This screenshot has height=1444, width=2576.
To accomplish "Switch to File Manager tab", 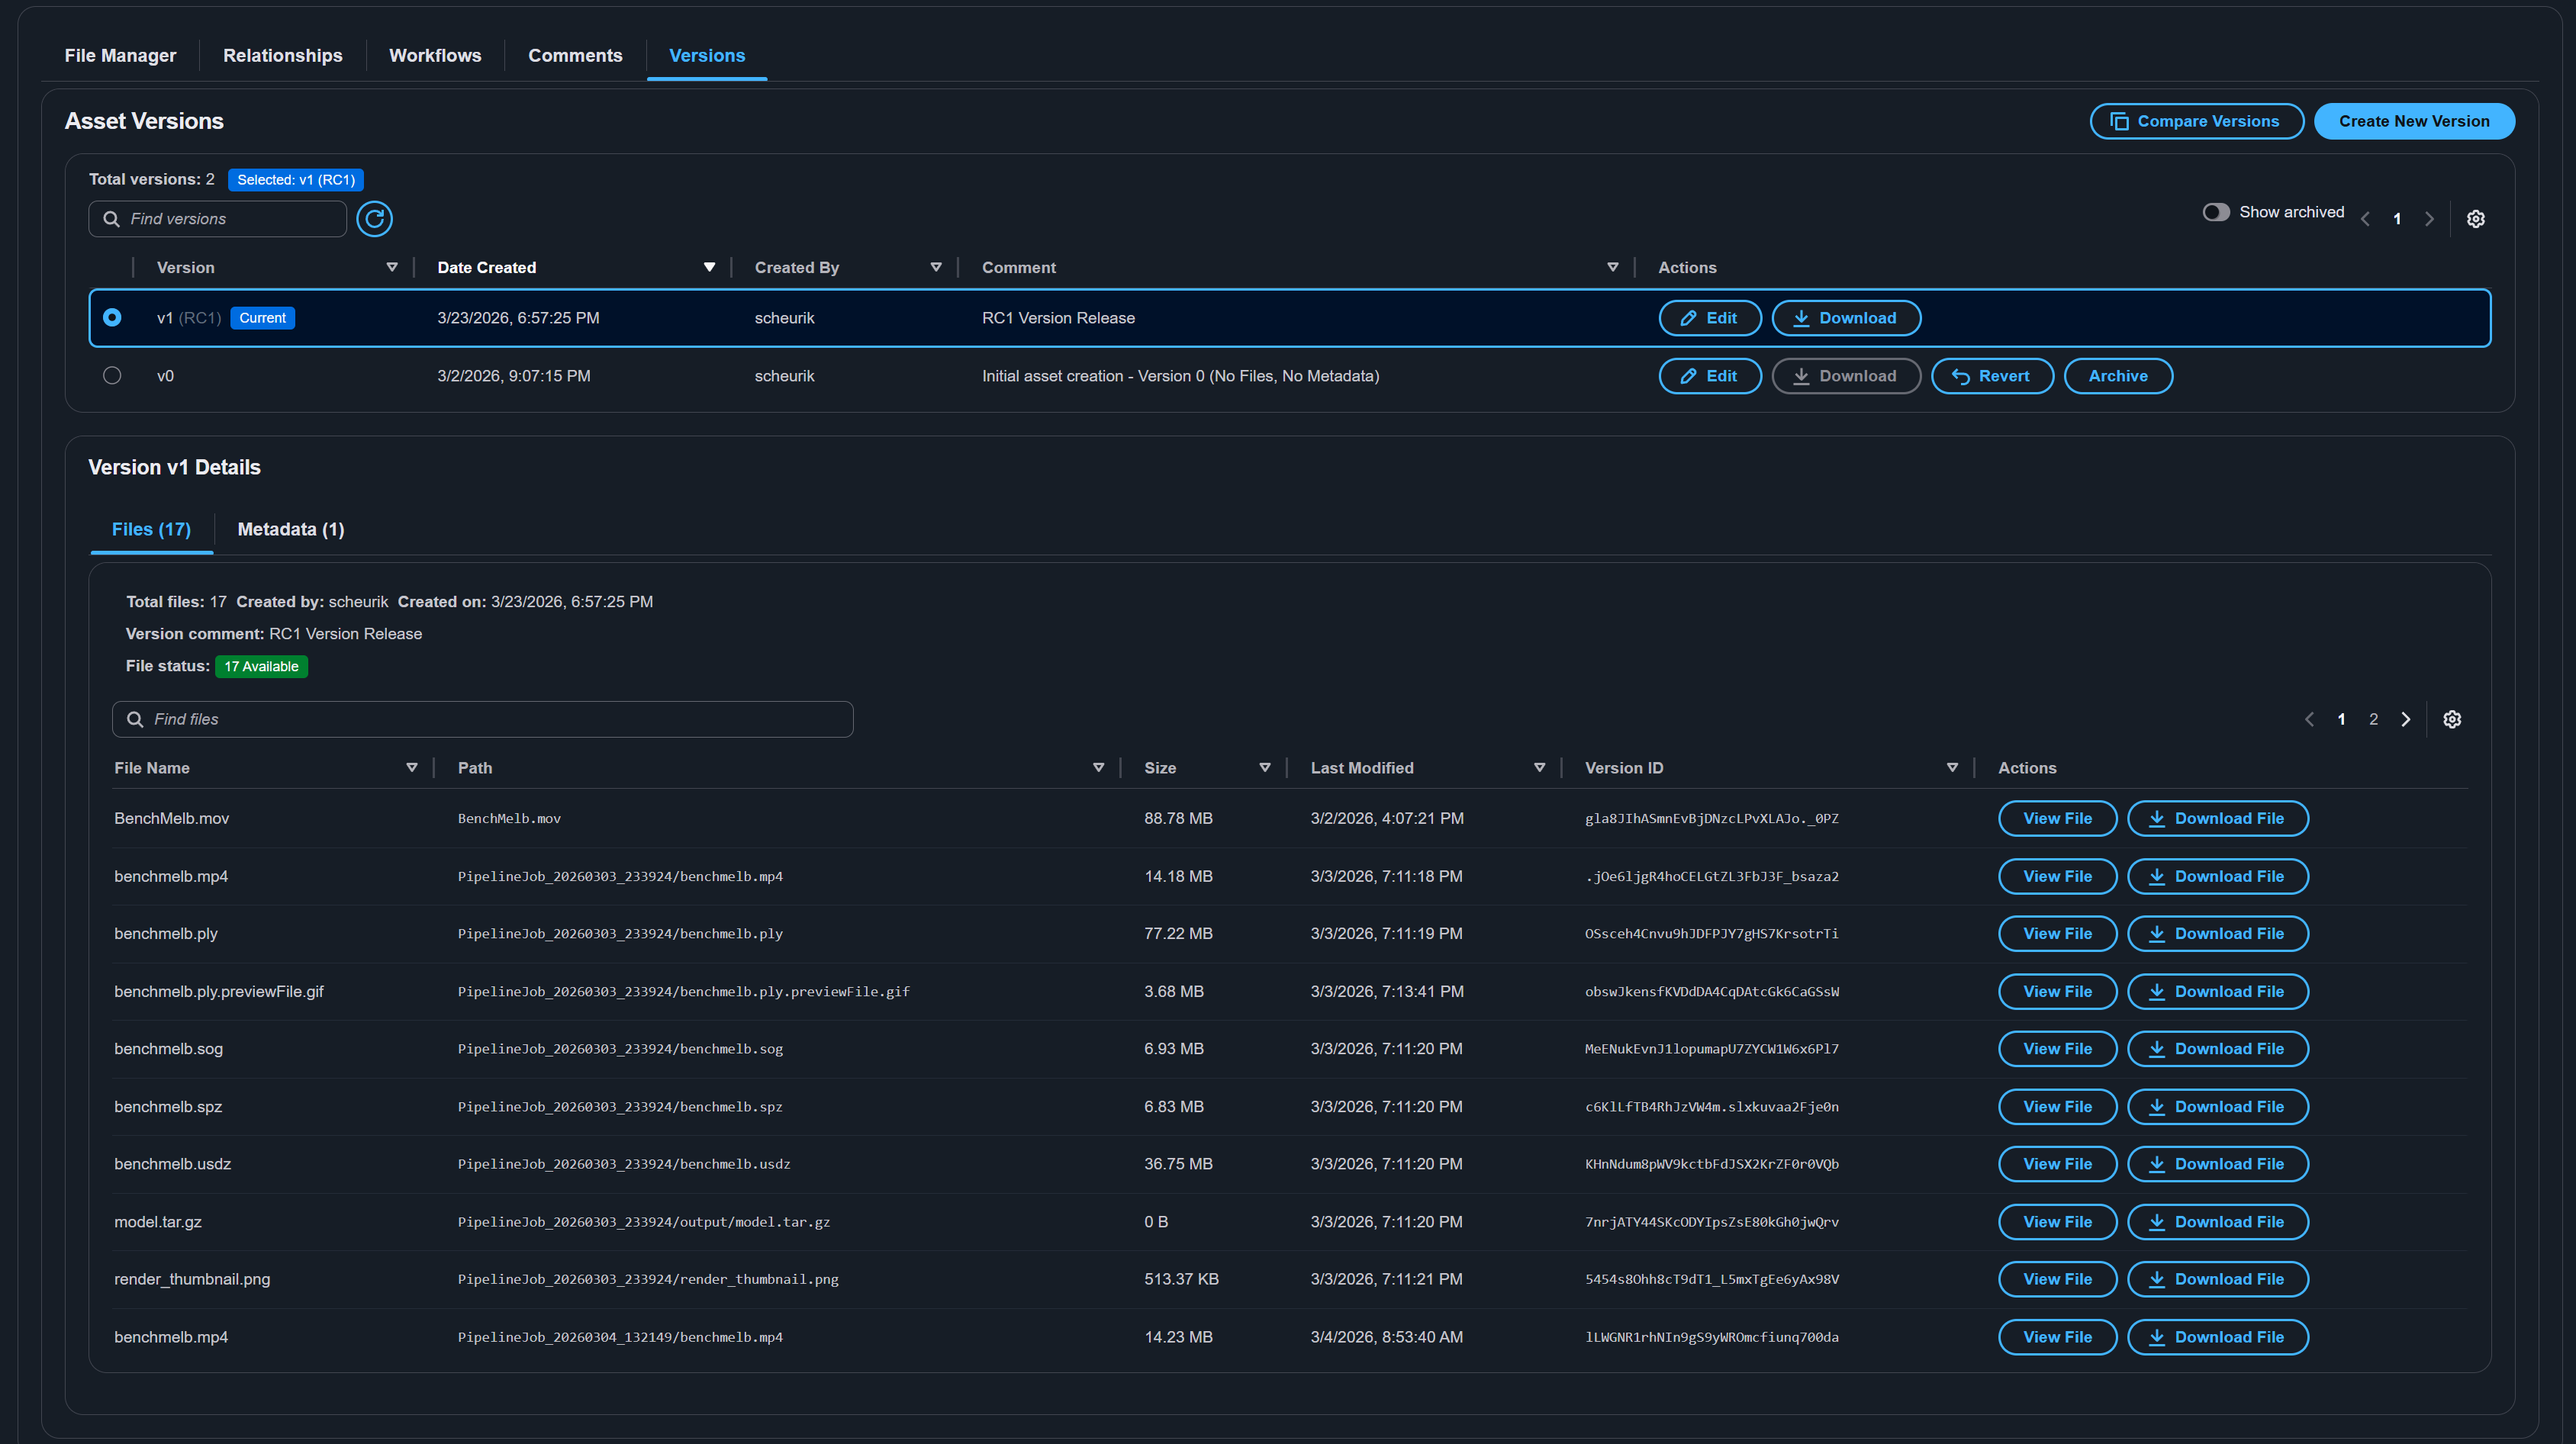I will pyautogui.click(x=120, y=55).
